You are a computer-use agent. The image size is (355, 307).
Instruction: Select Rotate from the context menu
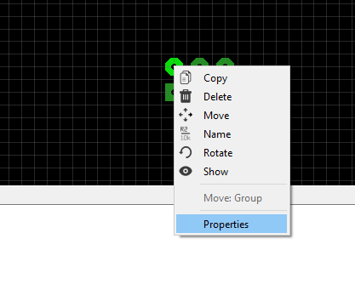coord(232,153)
